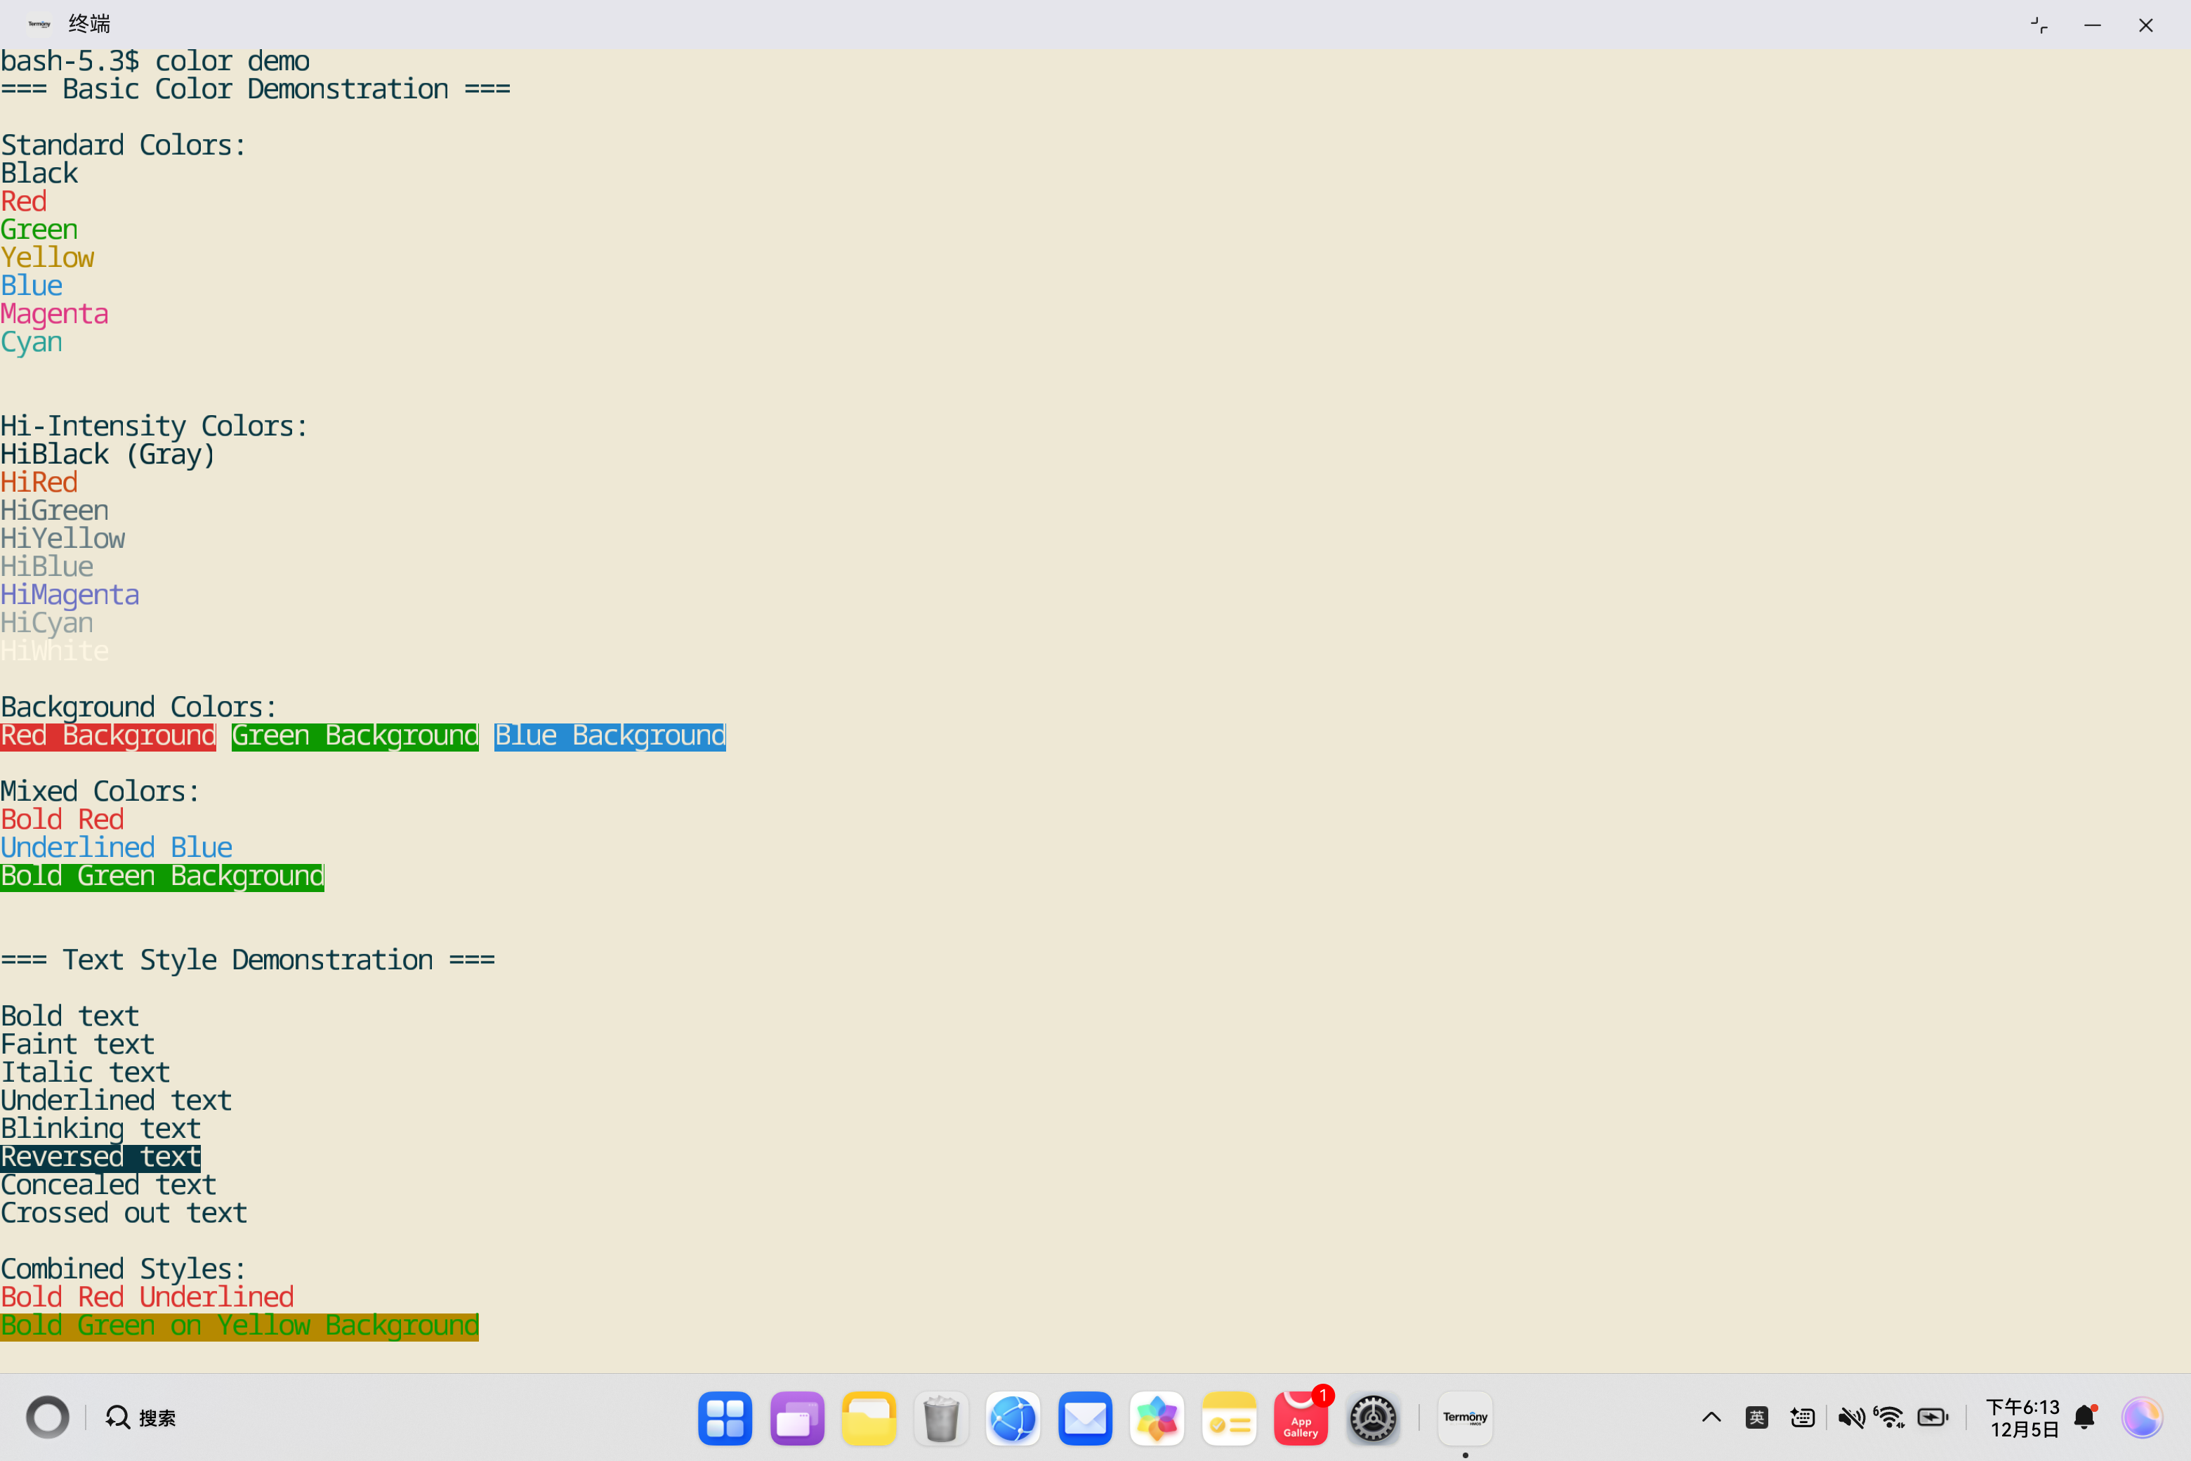The width and height of the screenshot is (2191, 1461).
Task: Launch App Gallery store
Action: point(1301,1418)
